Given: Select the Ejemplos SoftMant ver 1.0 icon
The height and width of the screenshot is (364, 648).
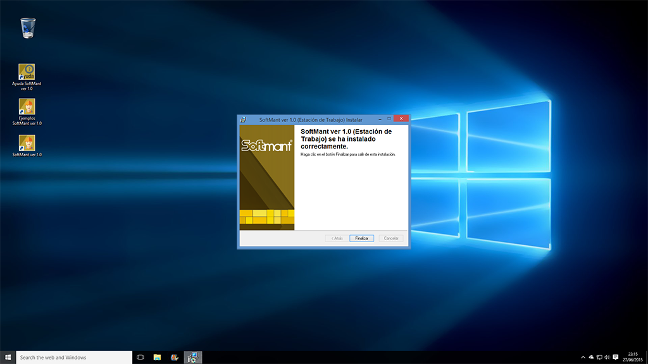Looking at the screenshot, I should [27, 107].
